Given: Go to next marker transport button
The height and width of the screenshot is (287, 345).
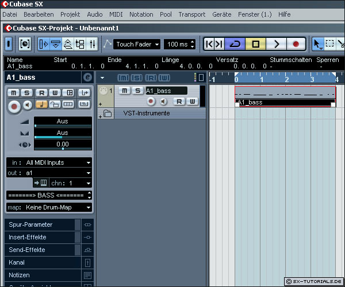Looking at the screenshot, I should [219, 44].
